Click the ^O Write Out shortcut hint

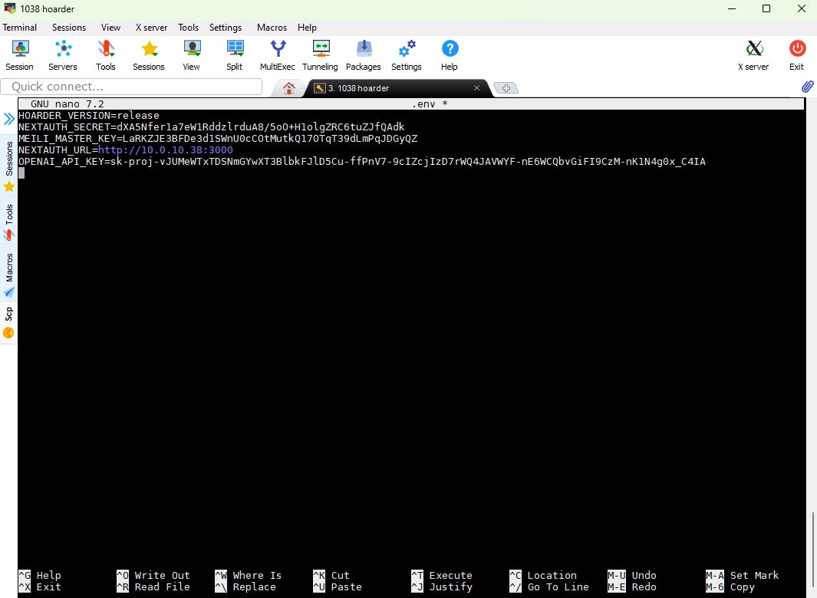(153, 576)
